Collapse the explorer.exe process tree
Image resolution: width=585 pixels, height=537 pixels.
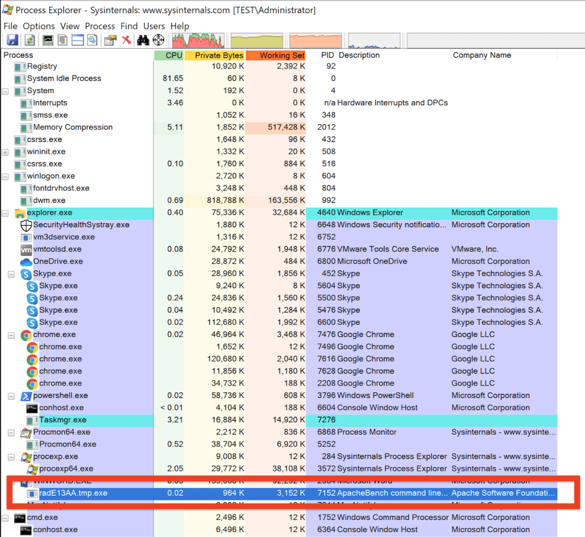tap(5, 213)
